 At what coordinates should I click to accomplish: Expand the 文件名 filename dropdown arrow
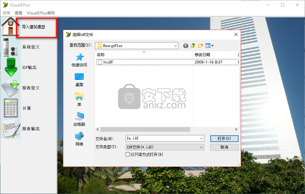[x=201, y=138]
